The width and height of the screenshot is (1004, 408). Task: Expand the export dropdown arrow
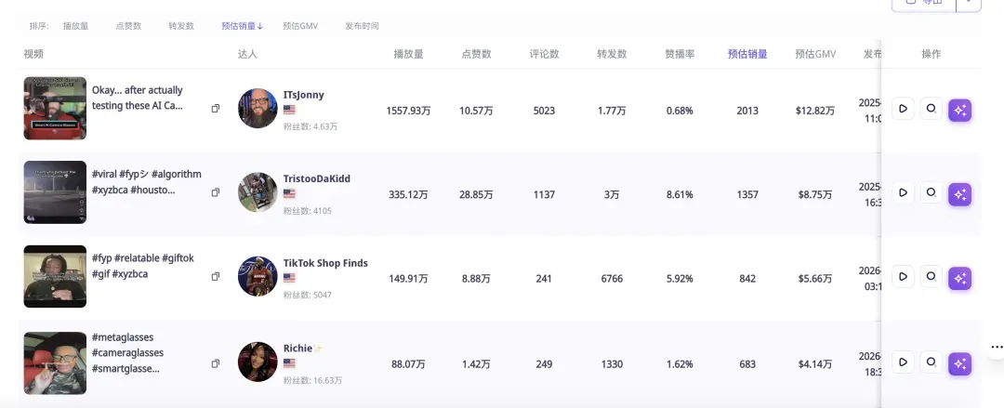969,4
